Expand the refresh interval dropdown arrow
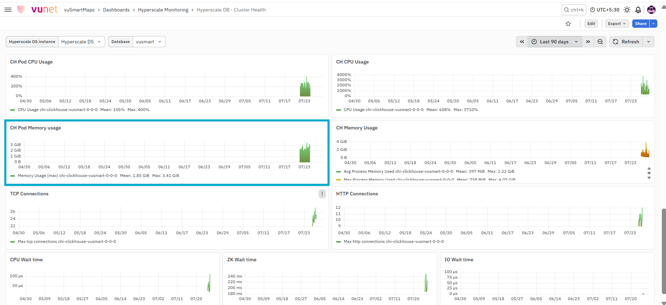Viewport: 666px width, 305px height. tap(649, 42)
